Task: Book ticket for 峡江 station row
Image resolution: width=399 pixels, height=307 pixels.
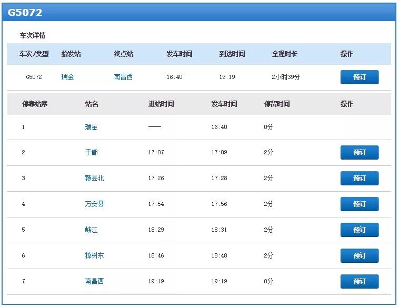Action: click(x=360, y=230)
